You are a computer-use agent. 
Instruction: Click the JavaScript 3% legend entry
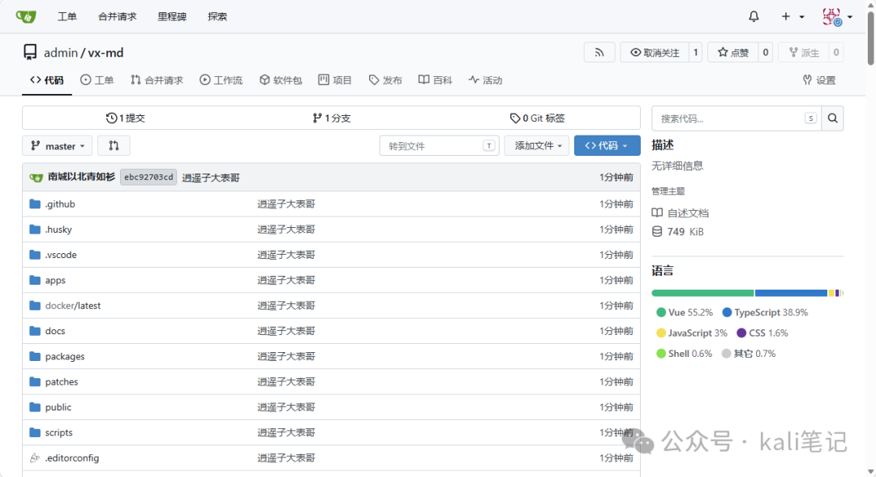click(692, 333)
